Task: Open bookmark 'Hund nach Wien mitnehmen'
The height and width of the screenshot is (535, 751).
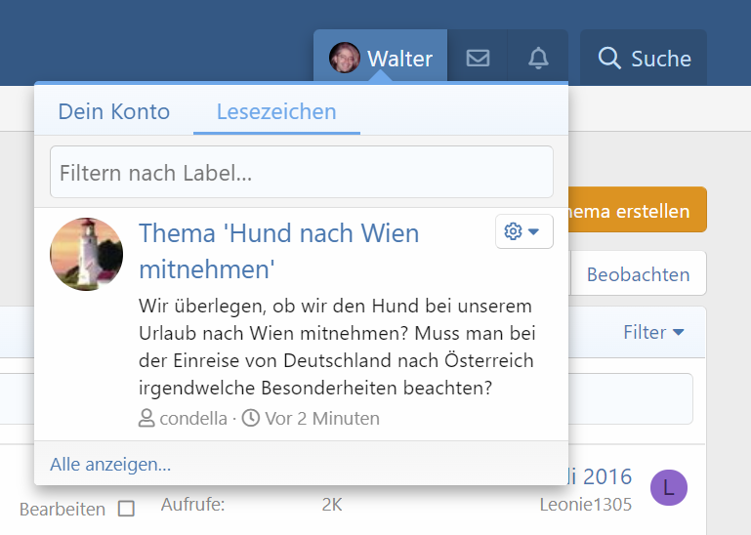Action: pyautogui.click(x=278, y=251)
